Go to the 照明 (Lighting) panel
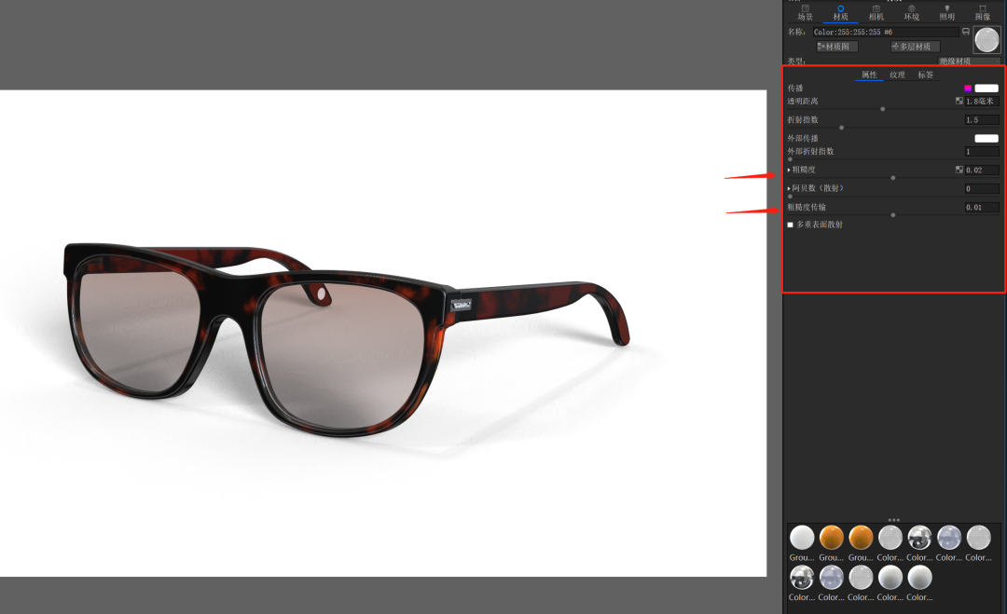The height and width of the screenshot is (614, 1007). pos(946,13)
